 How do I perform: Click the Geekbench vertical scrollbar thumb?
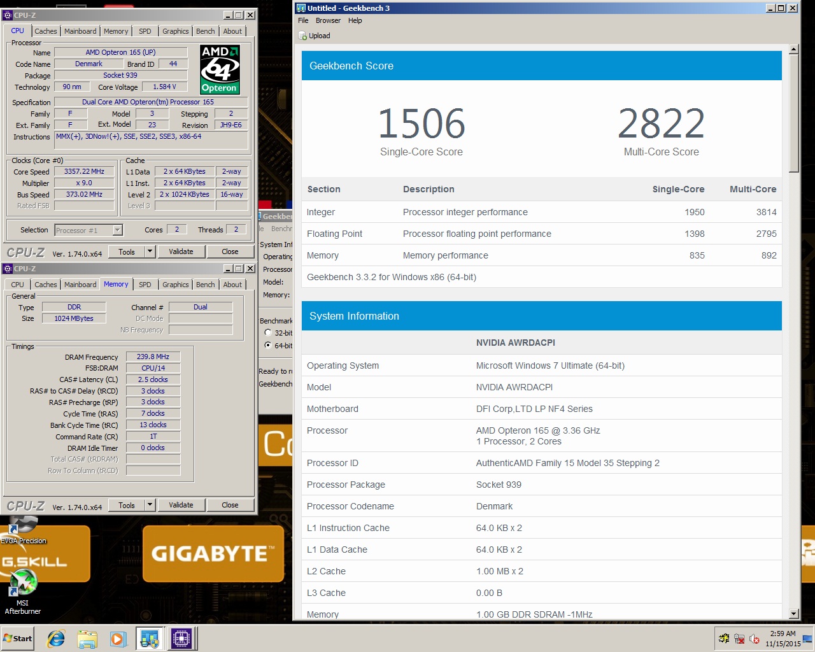click(793, 113)
